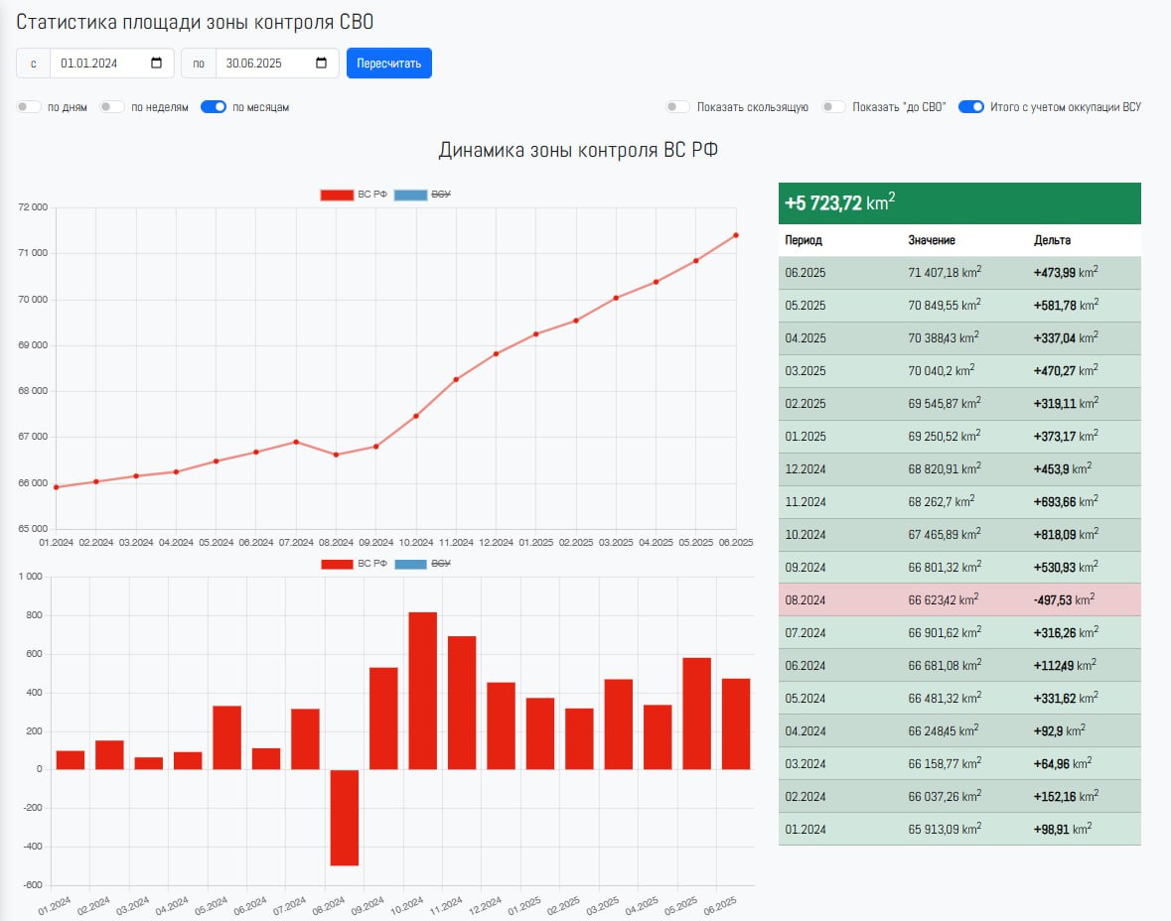Disable the 'по месяцам' toggle
1171x921 pixels.
click(x=214, y=107)
